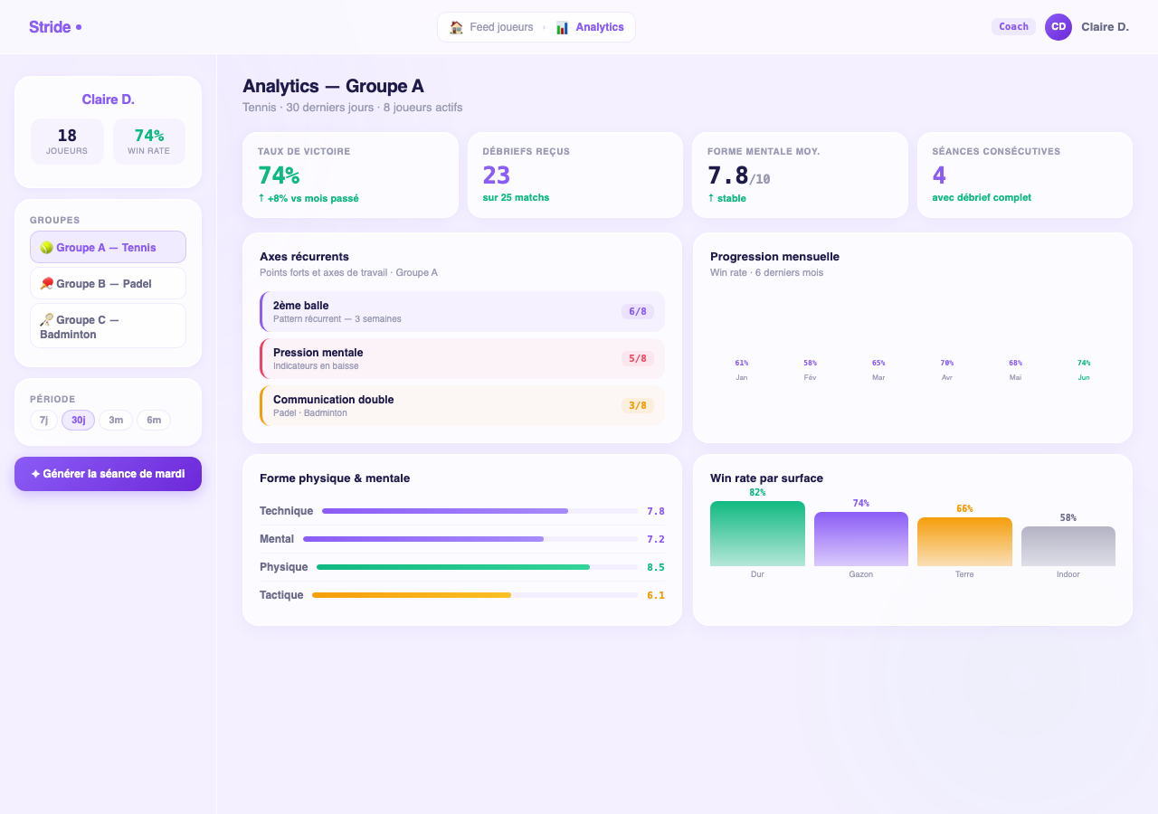
Task: Click the tennis ball icon in Groupe A
Action: click(x=46, y=248)
